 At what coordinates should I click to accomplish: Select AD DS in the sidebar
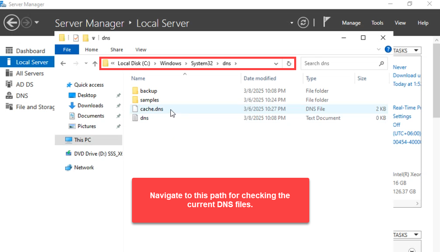pos(27,84)
